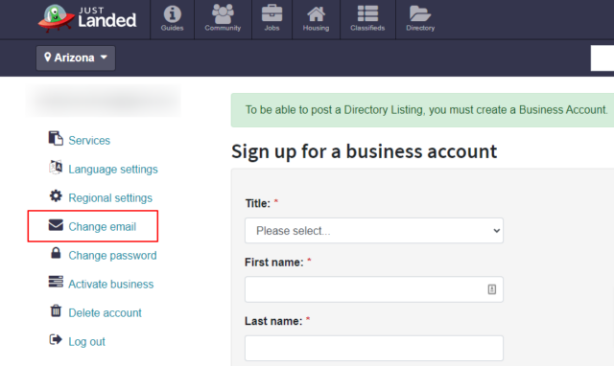Viewport: 614px width, 366px height.
Task: Open the Directory folder icon
Action: (420, 13)
